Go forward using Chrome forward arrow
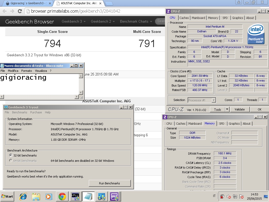This screenshot has height=202, width=269. (12, 11)
